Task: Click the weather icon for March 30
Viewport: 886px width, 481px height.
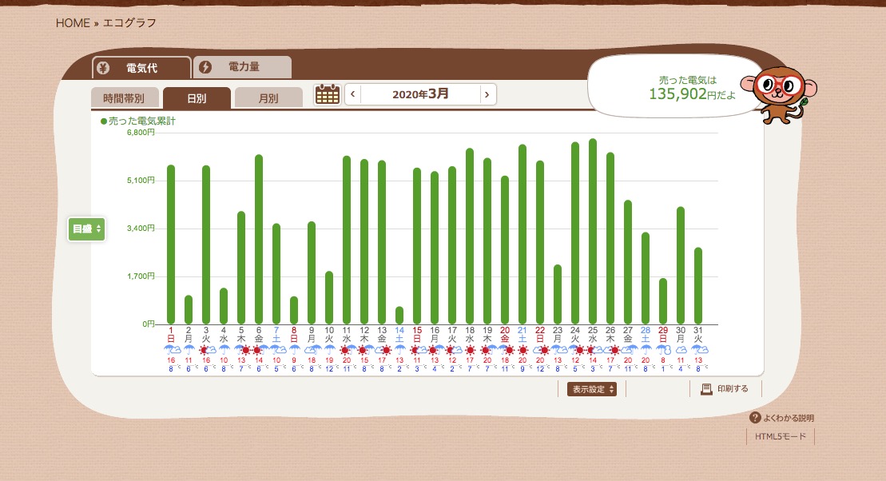Action: (x=681, y=350)
